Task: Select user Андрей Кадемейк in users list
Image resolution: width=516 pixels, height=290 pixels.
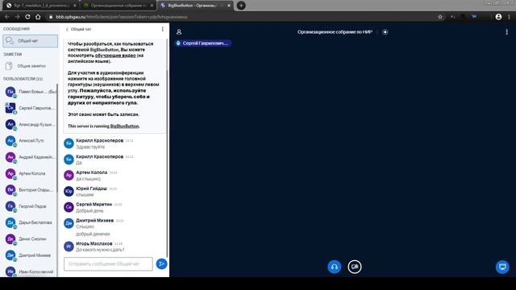Action: click(x=30, y=157)
